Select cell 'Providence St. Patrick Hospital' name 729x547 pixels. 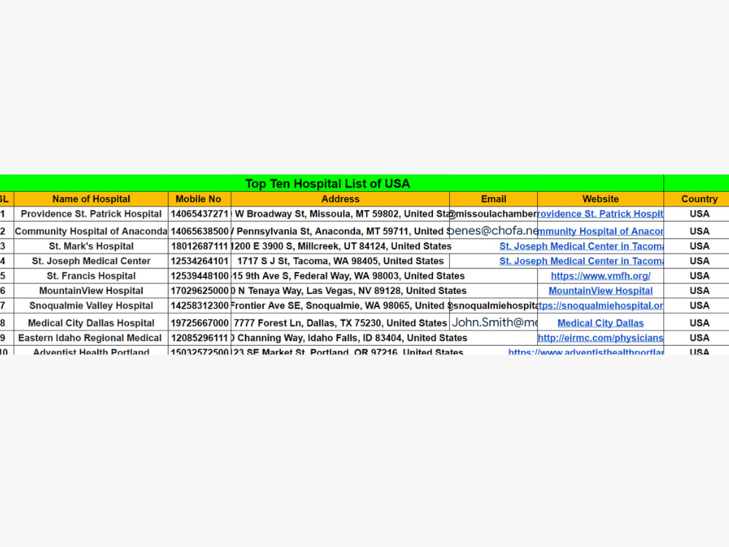pyautogui.click(x=91, y=214)
